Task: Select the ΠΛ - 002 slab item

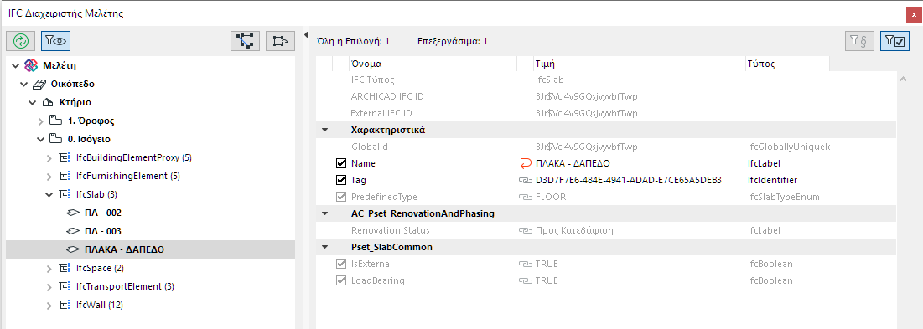Action: [103, 213]
